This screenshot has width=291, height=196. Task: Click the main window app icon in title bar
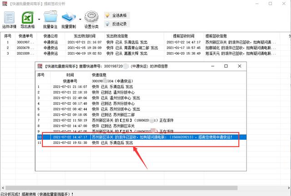(x=5, y=4)
